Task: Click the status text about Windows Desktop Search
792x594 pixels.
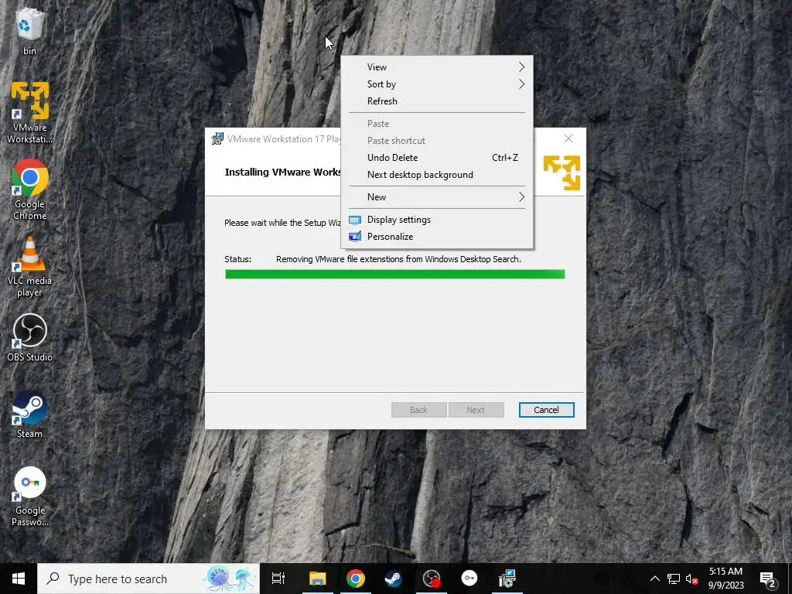Action: pos(398,259)
